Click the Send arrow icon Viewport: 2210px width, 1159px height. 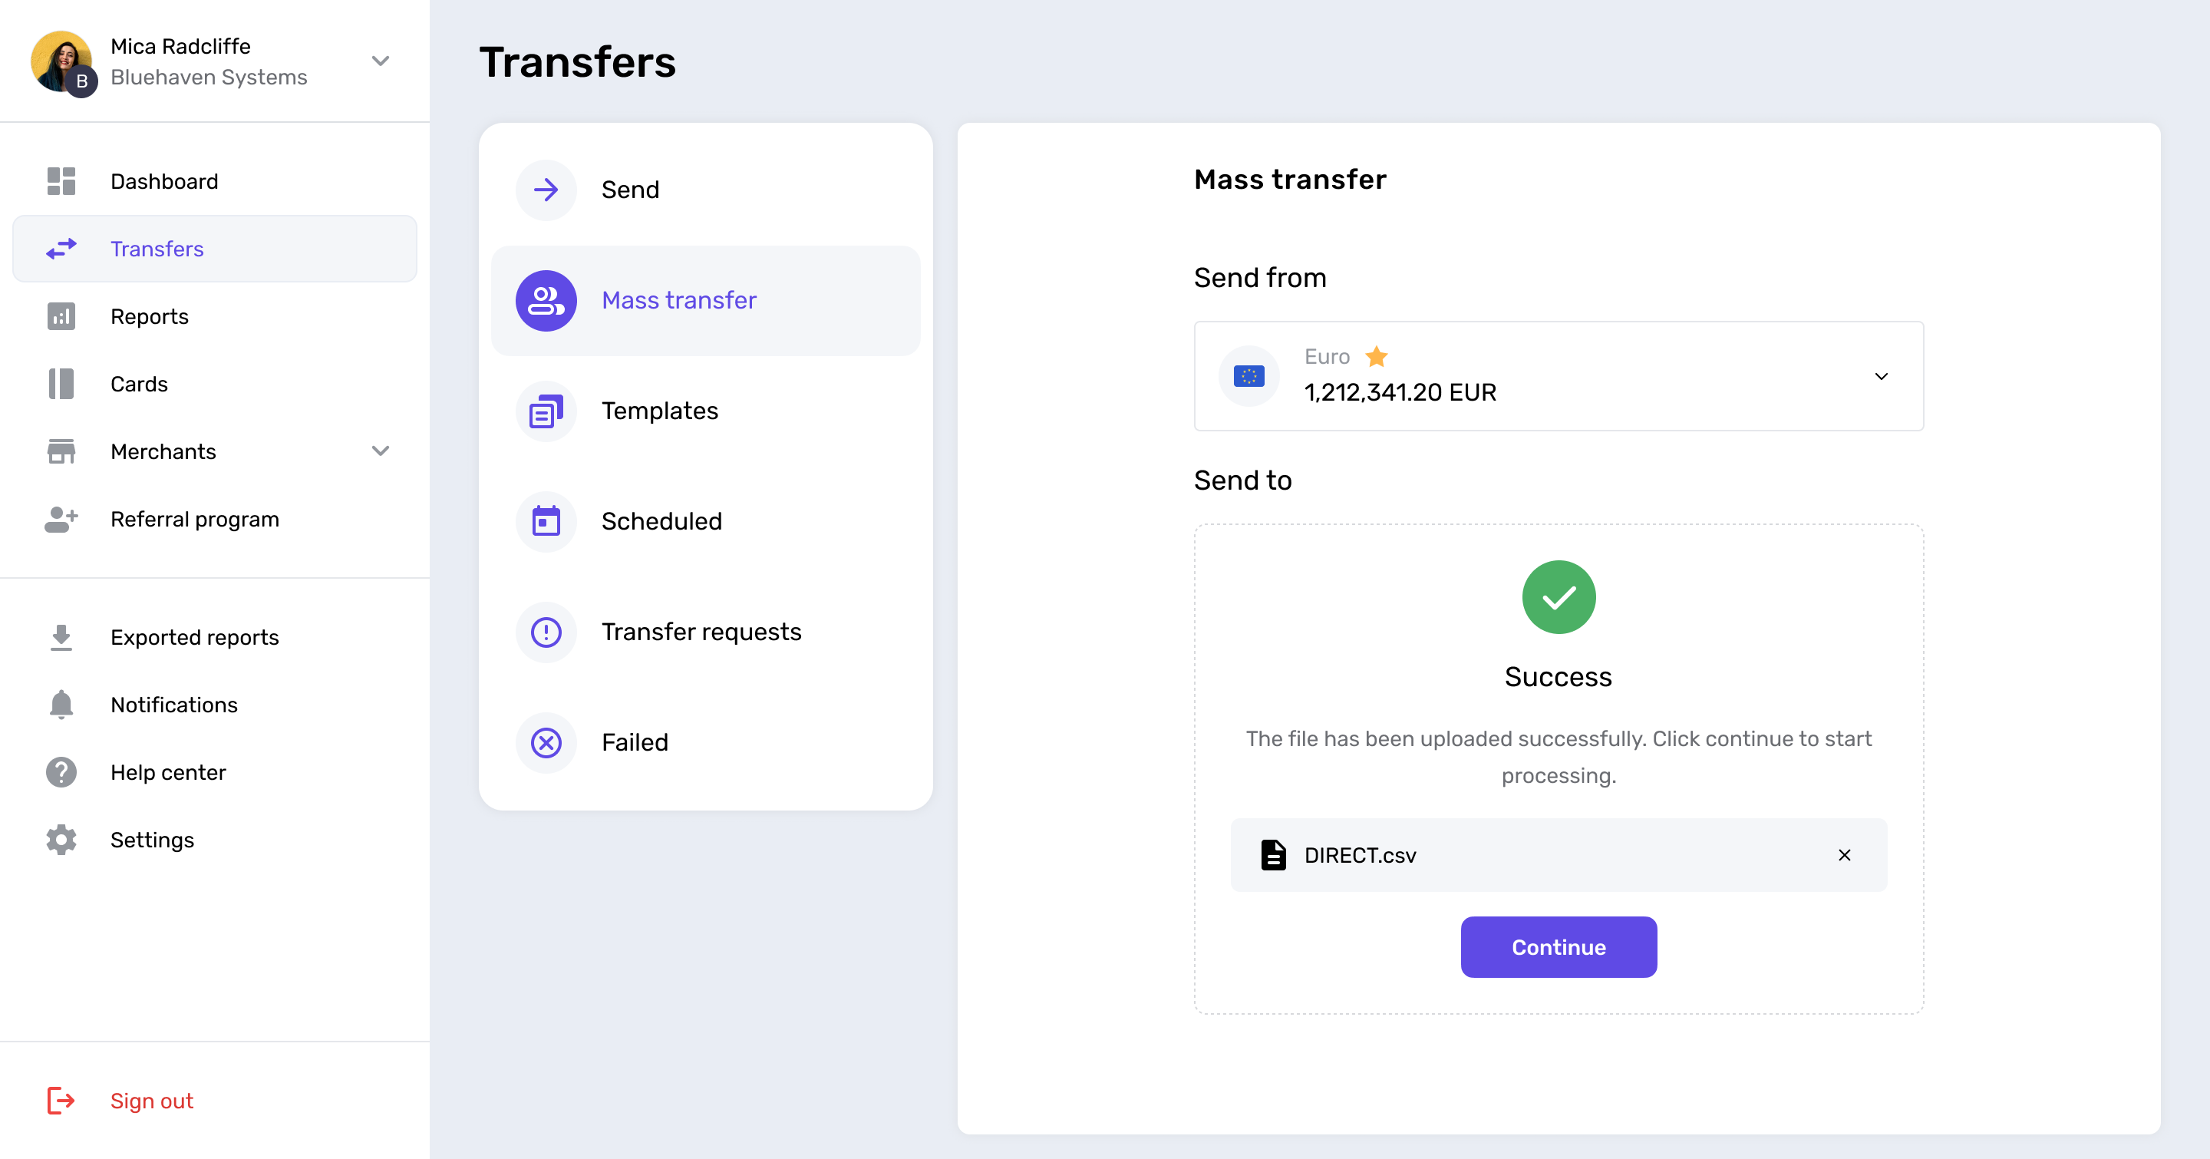(546, 190)
